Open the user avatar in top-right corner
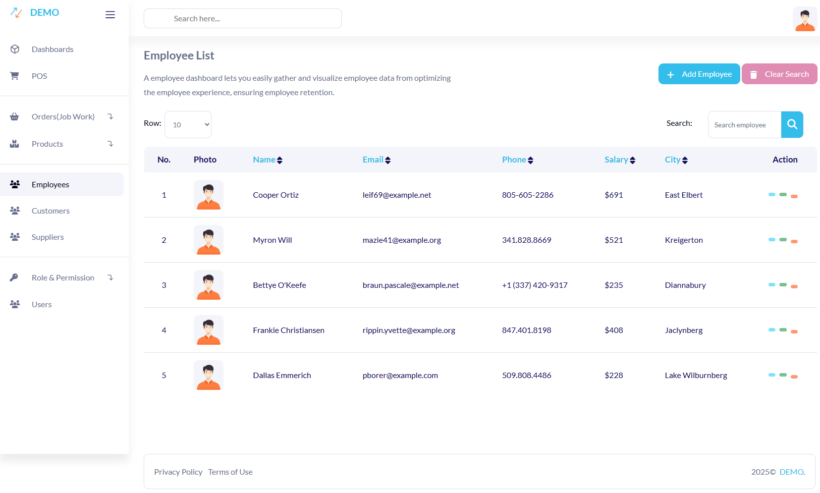The image size is (820, 493). (x=805, y=19)
